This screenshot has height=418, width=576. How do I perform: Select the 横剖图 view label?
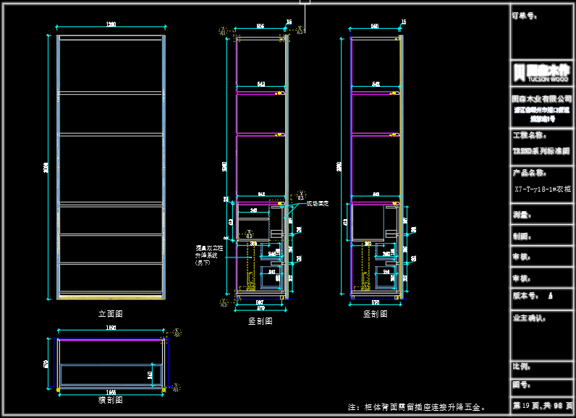(x=110, y=400)
